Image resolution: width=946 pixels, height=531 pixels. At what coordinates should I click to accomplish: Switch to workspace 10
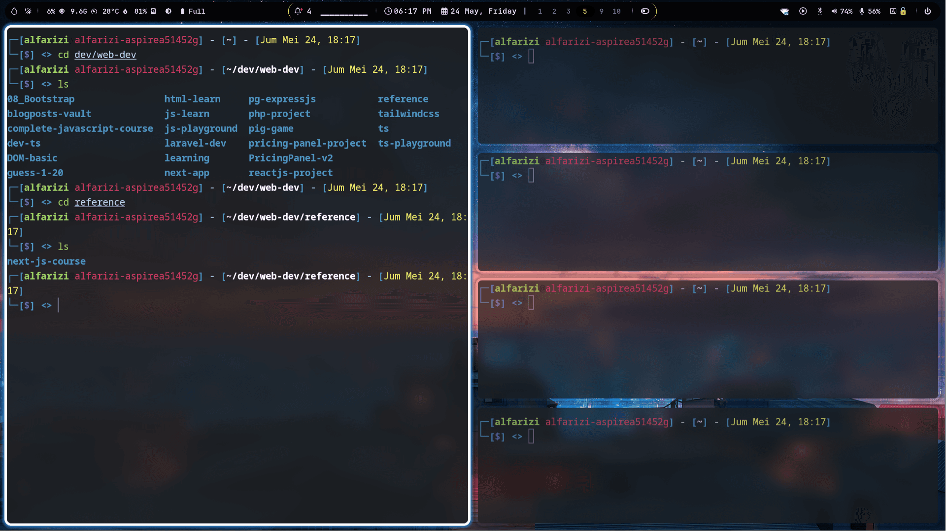click(616, 11)
